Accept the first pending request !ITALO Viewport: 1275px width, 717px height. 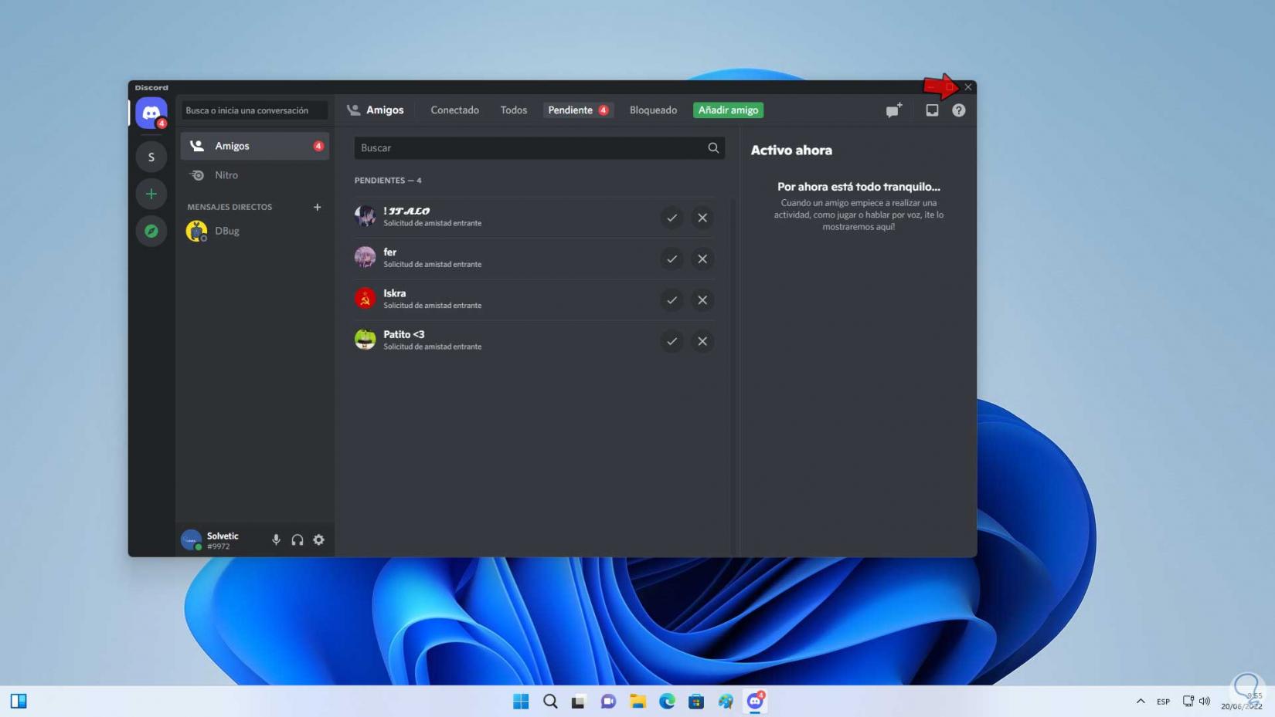672,218
